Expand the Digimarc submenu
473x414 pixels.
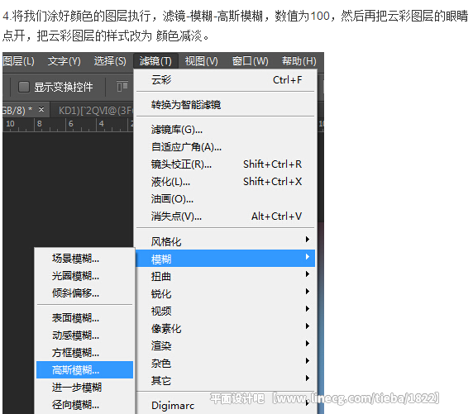pyautogui.click(x=226, y=405)
